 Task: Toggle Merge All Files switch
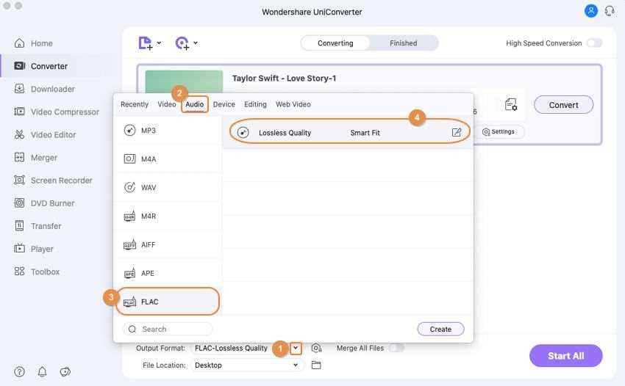click(x=396, y=348)
